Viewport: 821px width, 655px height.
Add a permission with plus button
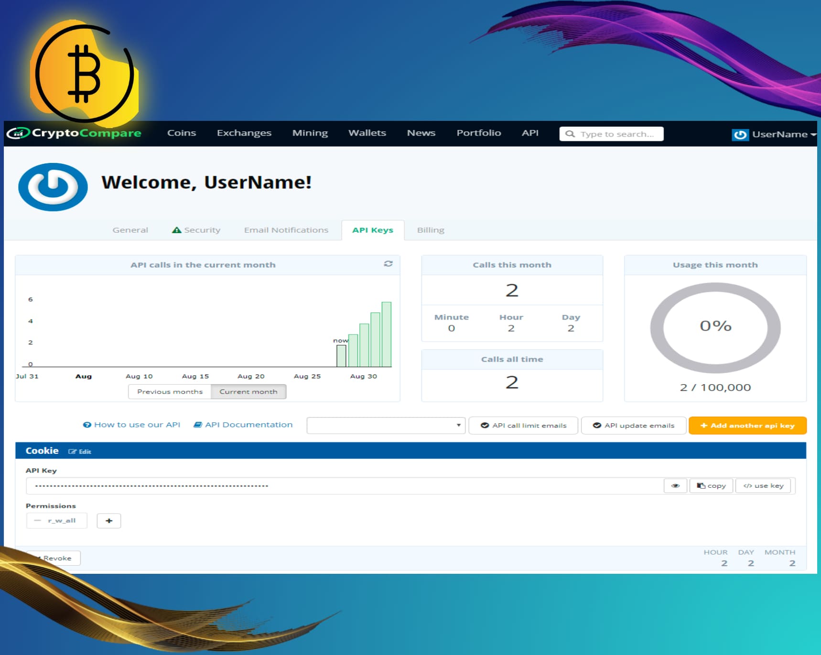tap(109, 521)
